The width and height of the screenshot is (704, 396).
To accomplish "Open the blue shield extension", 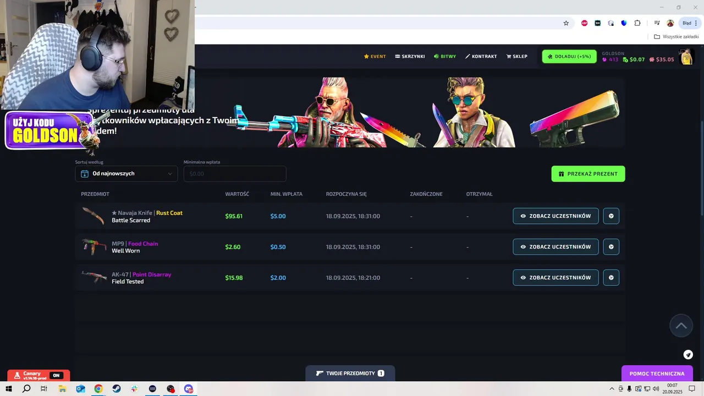I will pyautogui.click(x=624, y=23).
